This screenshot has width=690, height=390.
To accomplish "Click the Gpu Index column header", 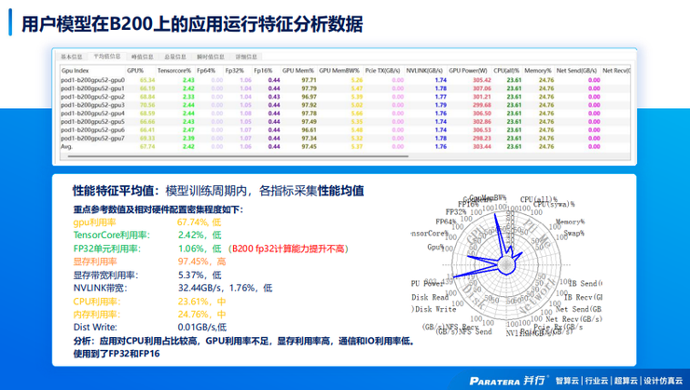I will (76, 70).
